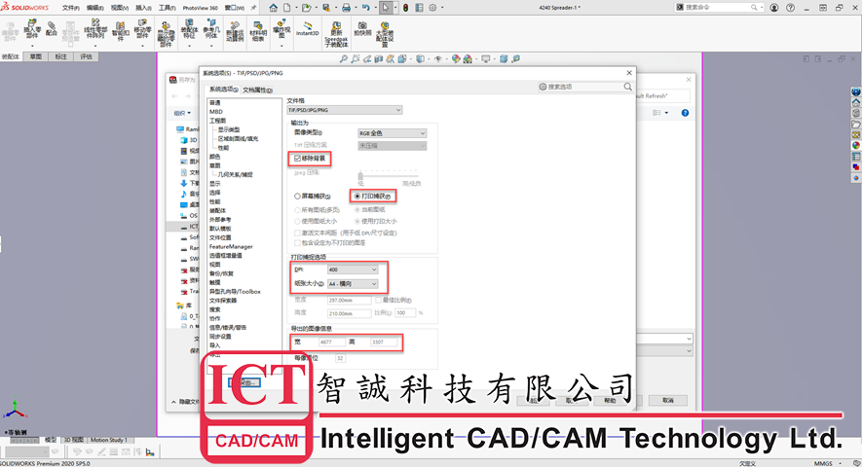The image size is (863, 468).
Task: Uncheck the 移除背景 checkbox
Action: coord(297,158)
